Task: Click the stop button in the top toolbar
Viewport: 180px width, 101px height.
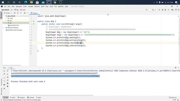Action: [x=168, y=10]
